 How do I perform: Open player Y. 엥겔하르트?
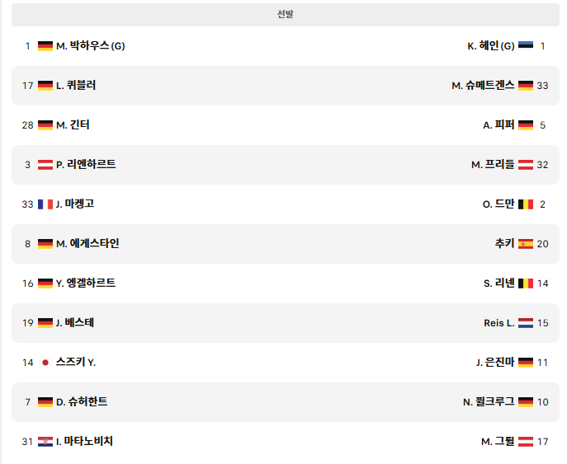click(x=86, y=283)
